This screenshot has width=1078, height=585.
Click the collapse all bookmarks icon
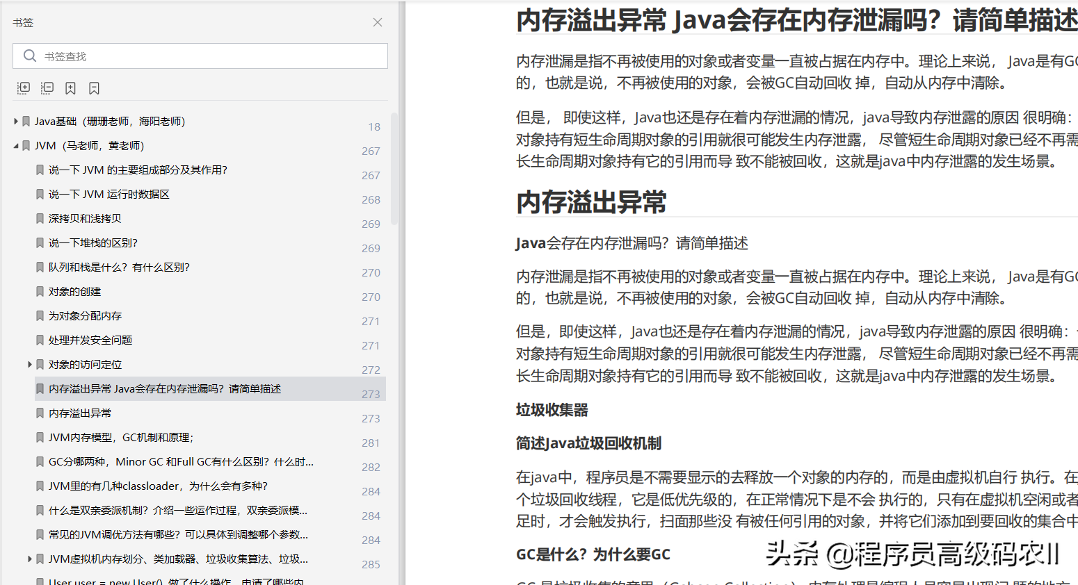[x=47, y=88]
